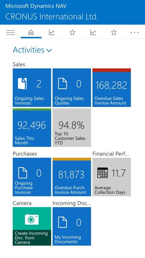The height and width of the screenshot is (258, 145).
Task: Open the first star favorites tab
Action: tap(72, 32)
